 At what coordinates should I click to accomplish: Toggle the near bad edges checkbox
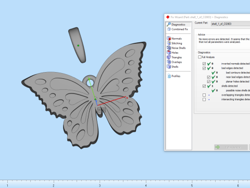209,77
